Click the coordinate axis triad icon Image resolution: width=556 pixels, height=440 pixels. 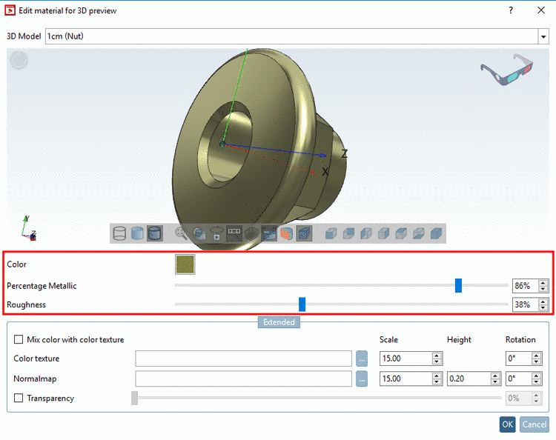point(28,228)
